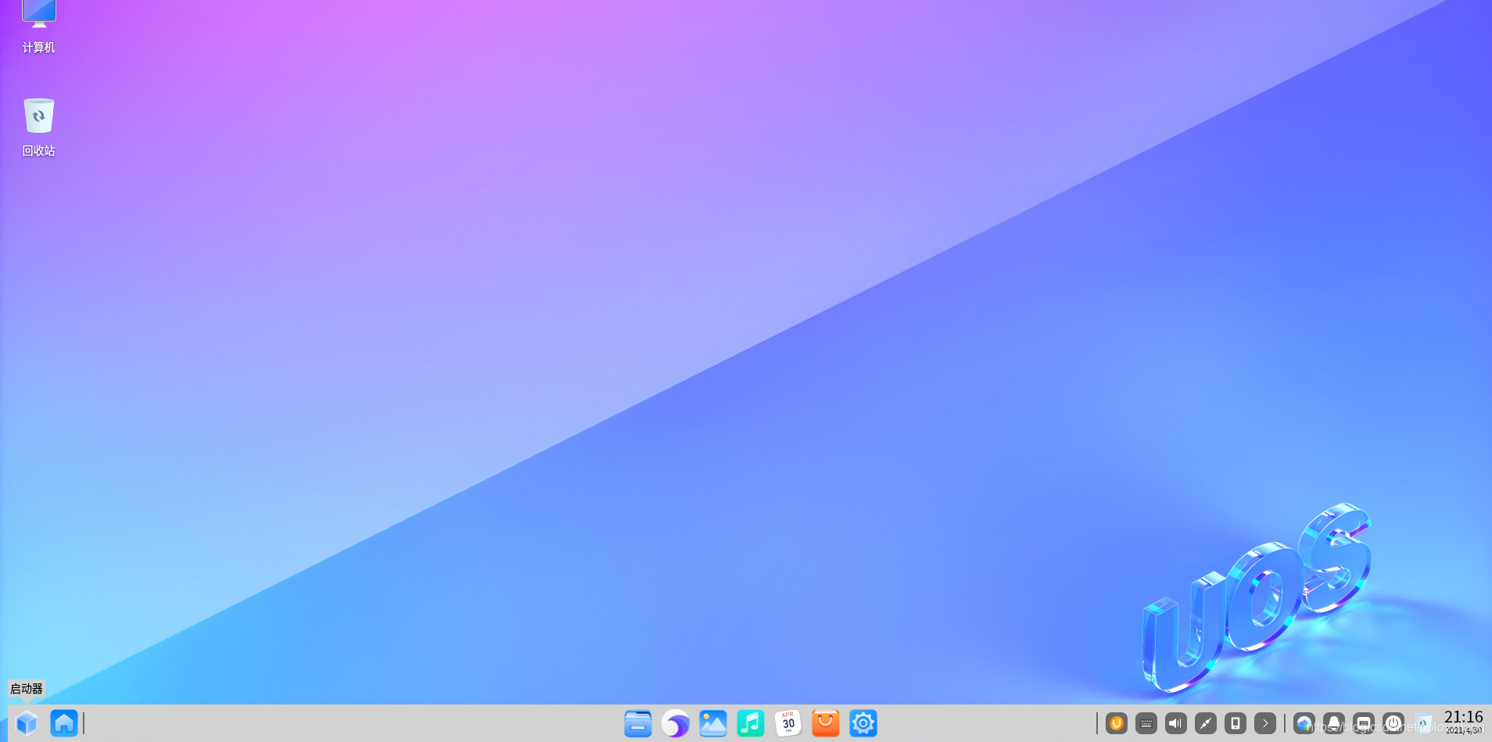Open the Launcher cube icon in the dock
Screen dimensions: 1492x742
27,723
